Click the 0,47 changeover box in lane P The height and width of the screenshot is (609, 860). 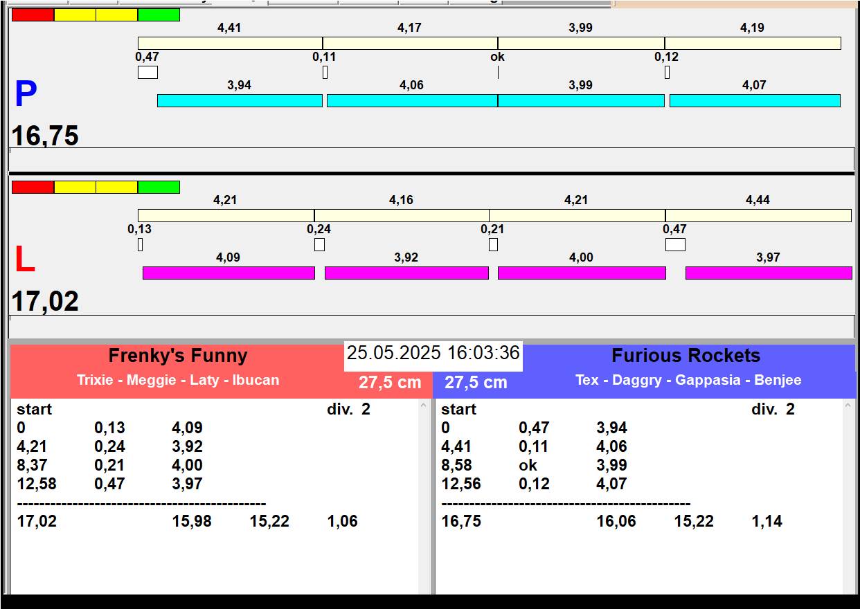click(147, 72)
